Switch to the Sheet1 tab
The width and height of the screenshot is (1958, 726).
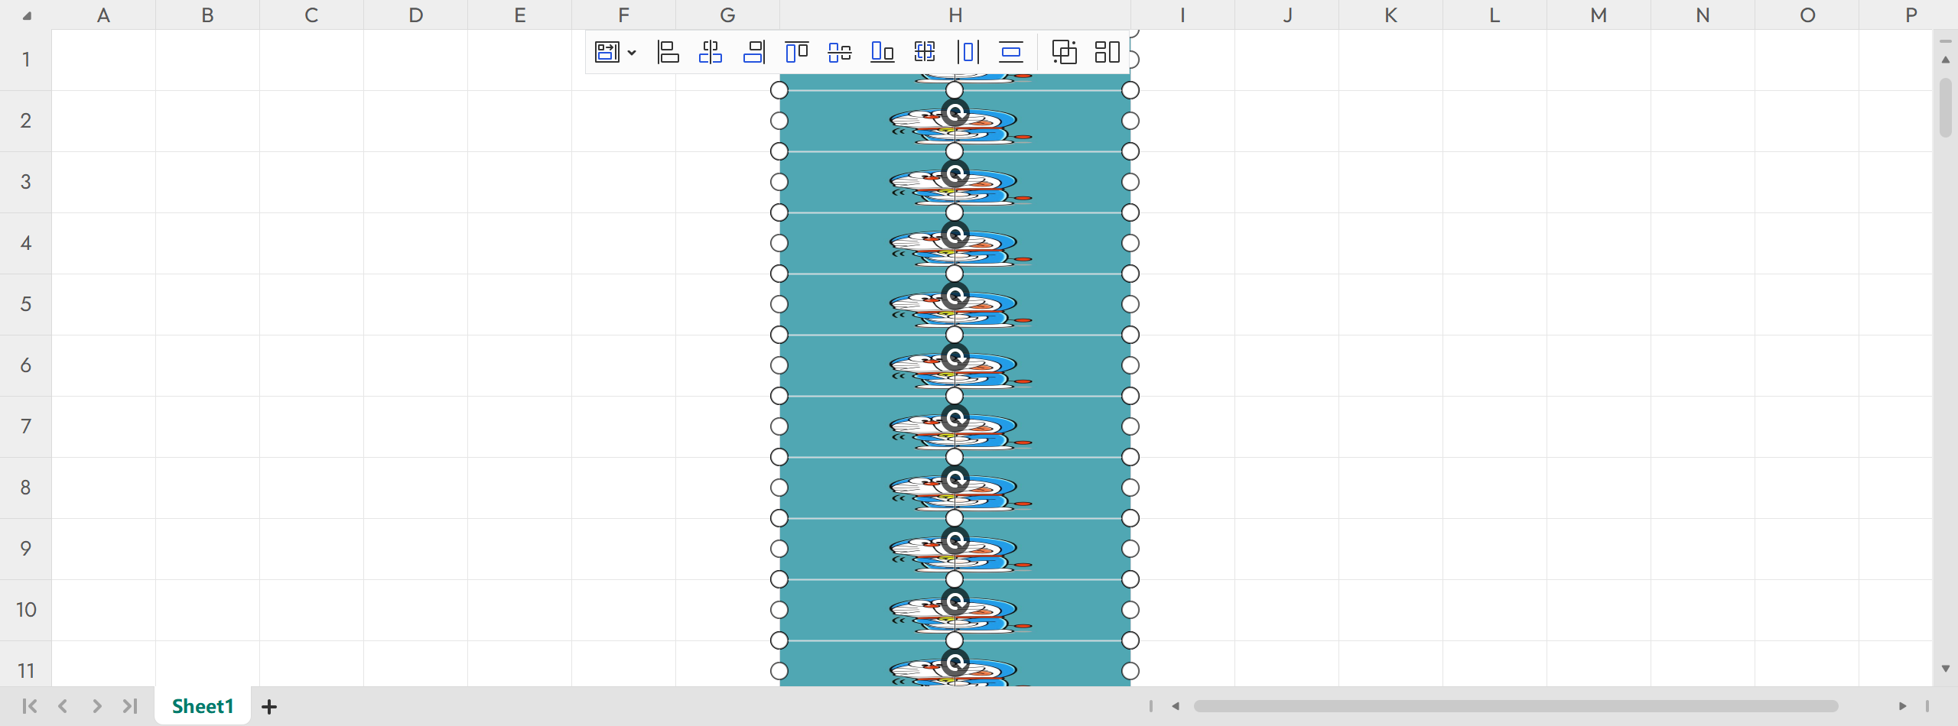tap(203, 706)
